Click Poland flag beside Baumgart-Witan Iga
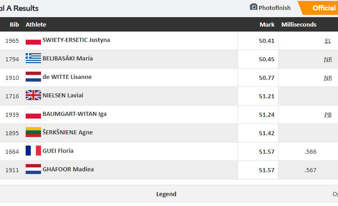The width and height of the screenshot is (338, 206). point(33,114)
